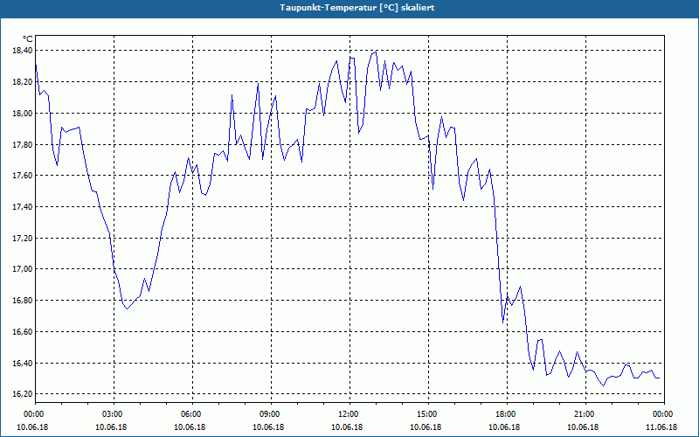Click the chart title Taupunkt-Temperatur [°C] skaliert
Viewport: 699px width, 437px height.
[x=357, y=8]
